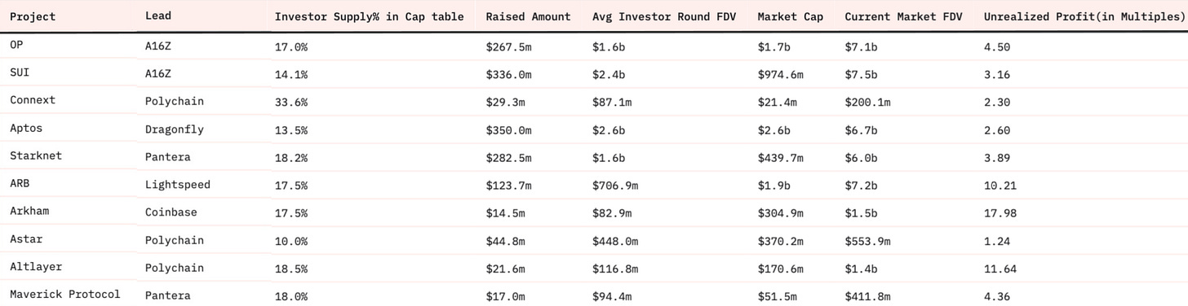Click the Starknet project name

[36, 155]
